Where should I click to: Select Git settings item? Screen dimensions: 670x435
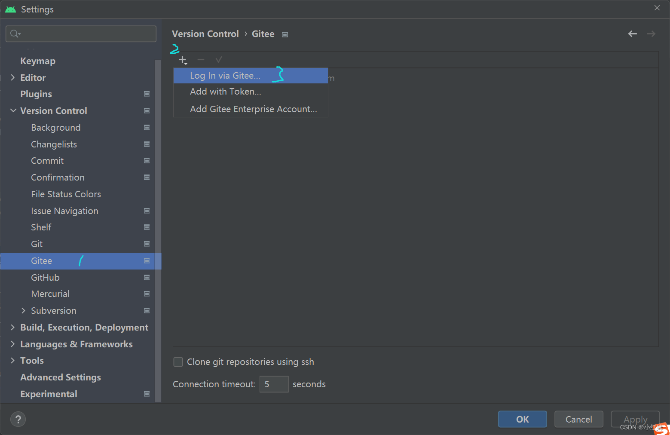pos(37,244)
